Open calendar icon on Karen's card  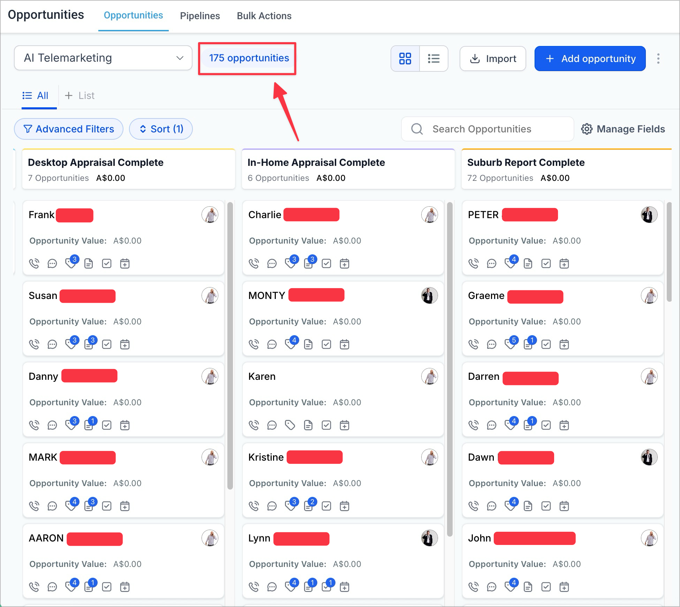tap(345, 425)
